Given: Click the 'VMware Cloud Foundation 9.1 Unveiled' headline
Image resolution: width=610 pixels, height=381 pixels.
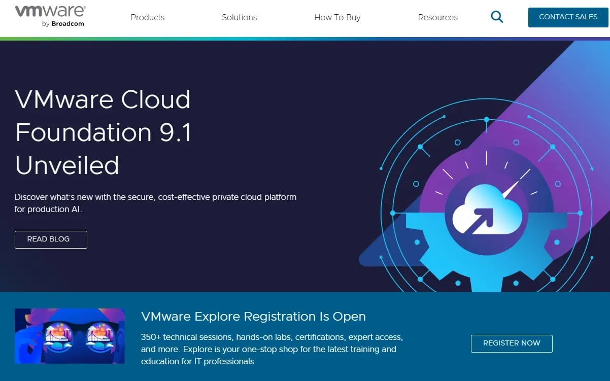Looking at the screenshot, I should (x=103, y=132).
